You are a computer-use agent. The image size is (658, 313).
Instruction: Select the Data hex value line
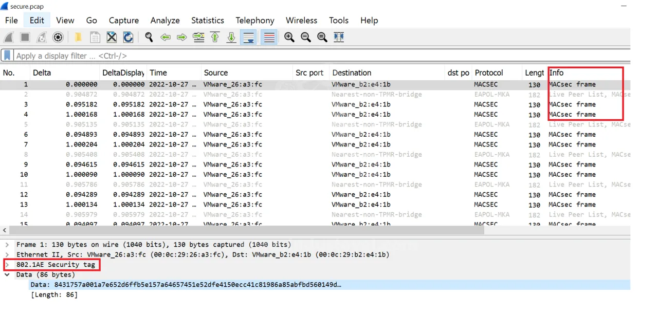pos(315,285)
